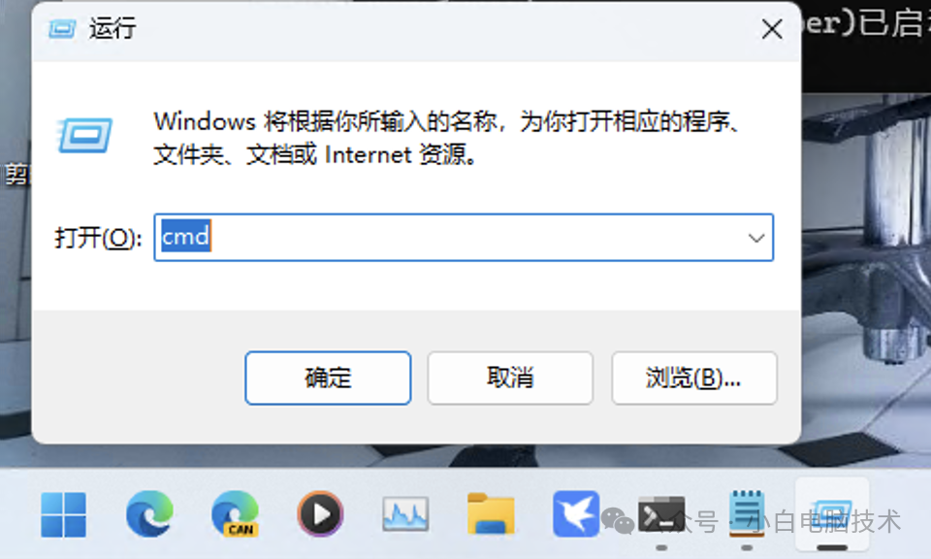
Task: Launch the blue bird app icon
Action: pyautogui.click(x=576, y=513)
